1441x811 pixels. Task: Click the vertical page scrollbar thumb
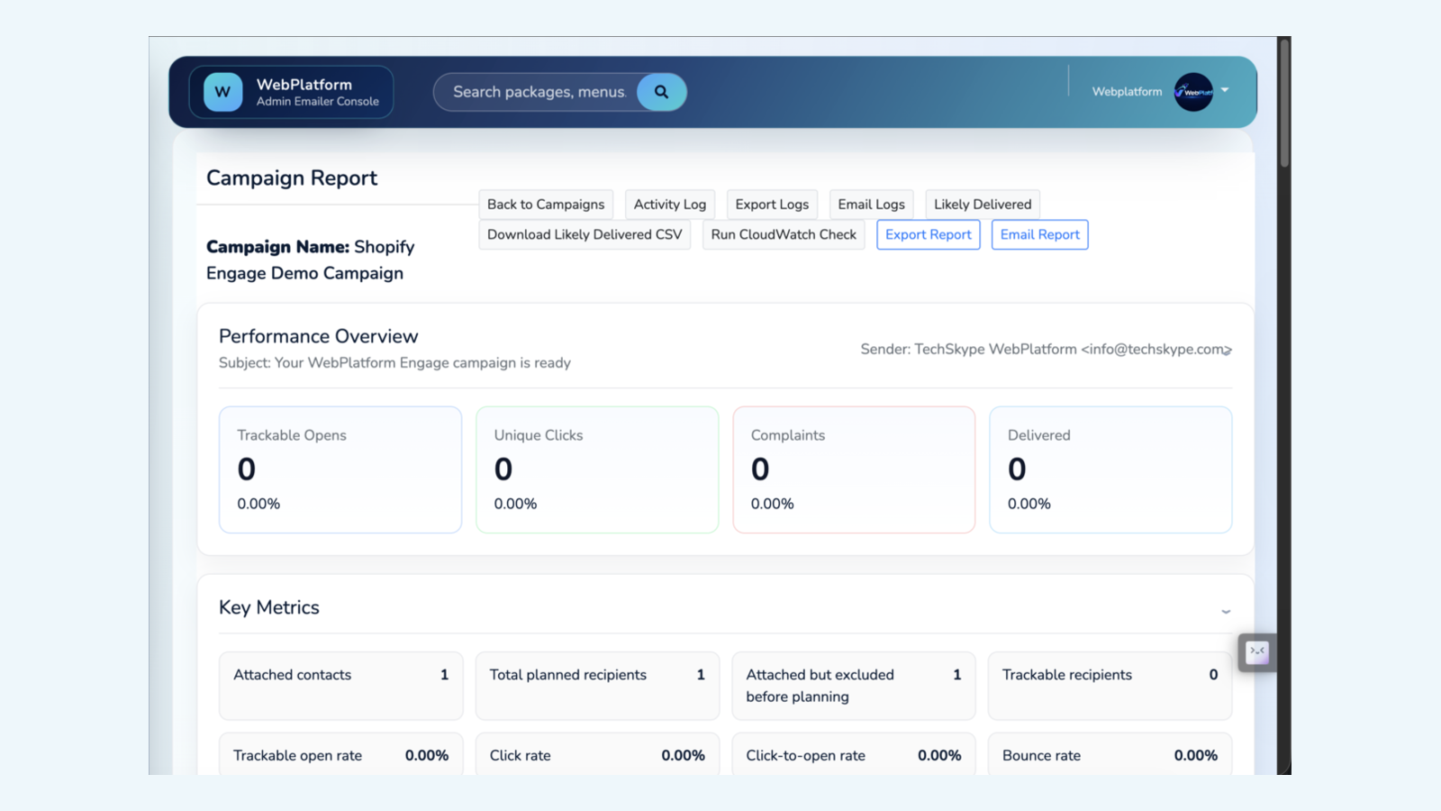tap(1284, 102)
